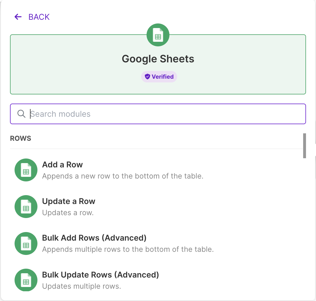
Task: Open the Update a Row module
Action: tap(69, 201)
